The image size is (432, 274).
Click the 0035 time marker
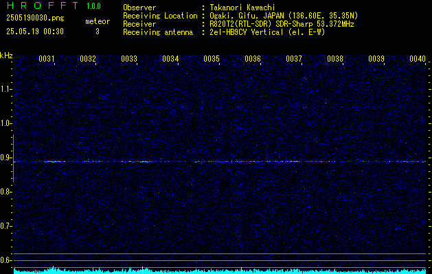click(x=212, y=58)
